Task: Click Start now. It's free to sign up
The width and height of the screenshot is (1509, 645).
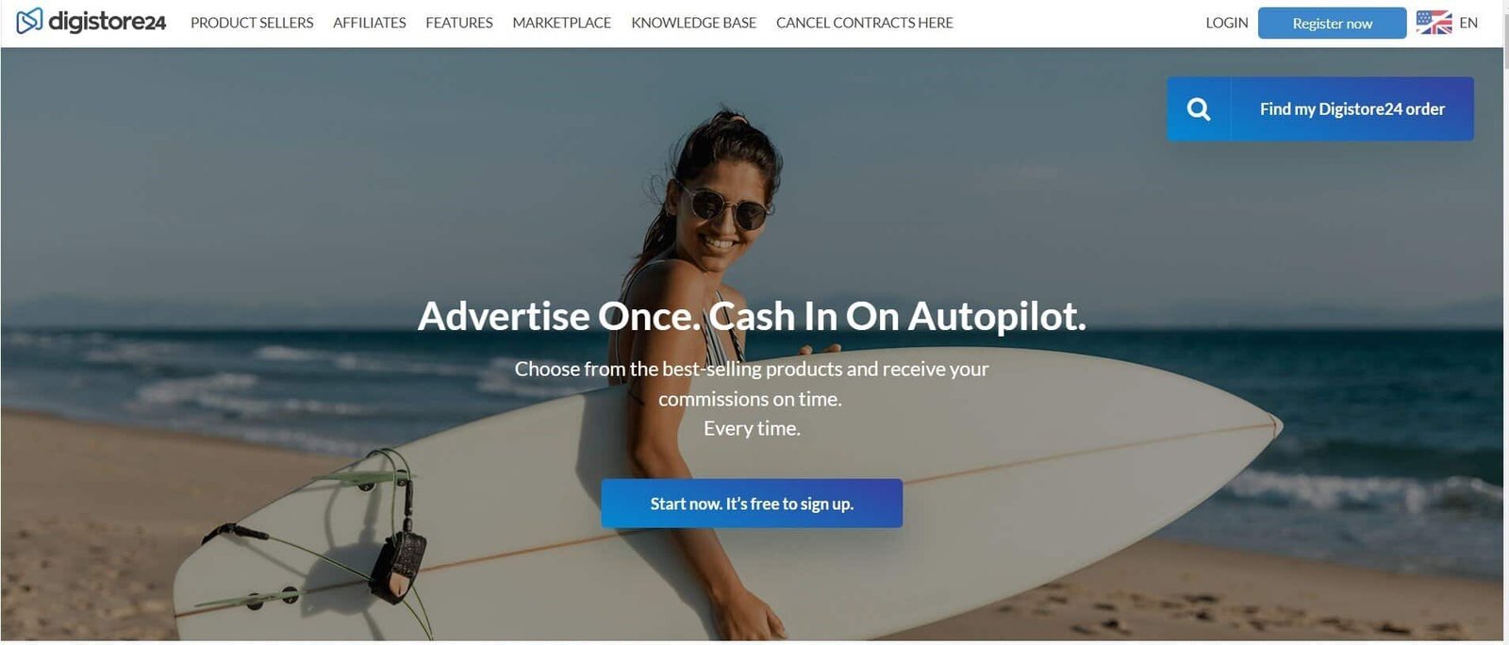Action: (x=752, y=504)
